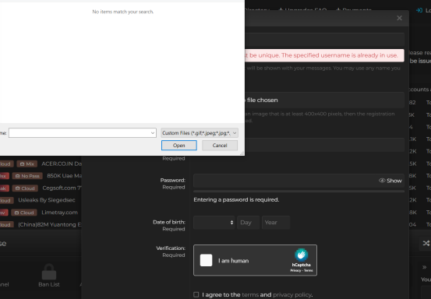Click hCaptcha Privacy link

[x=295, y=270]
